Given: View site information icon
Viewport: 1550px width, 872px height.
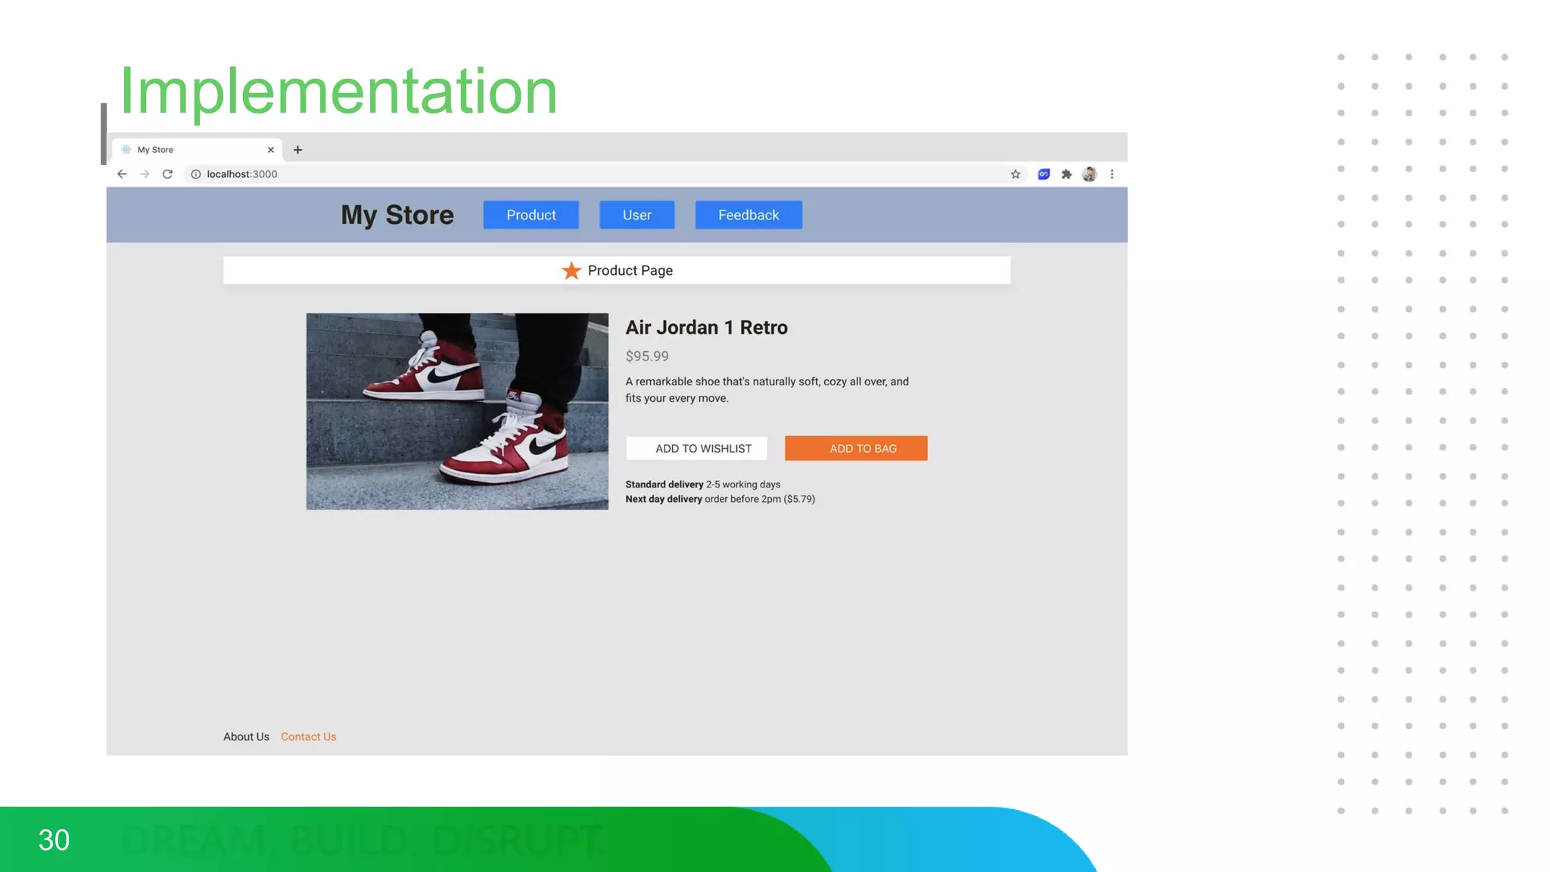Looking at the screenshot, I should click(195, 174).
